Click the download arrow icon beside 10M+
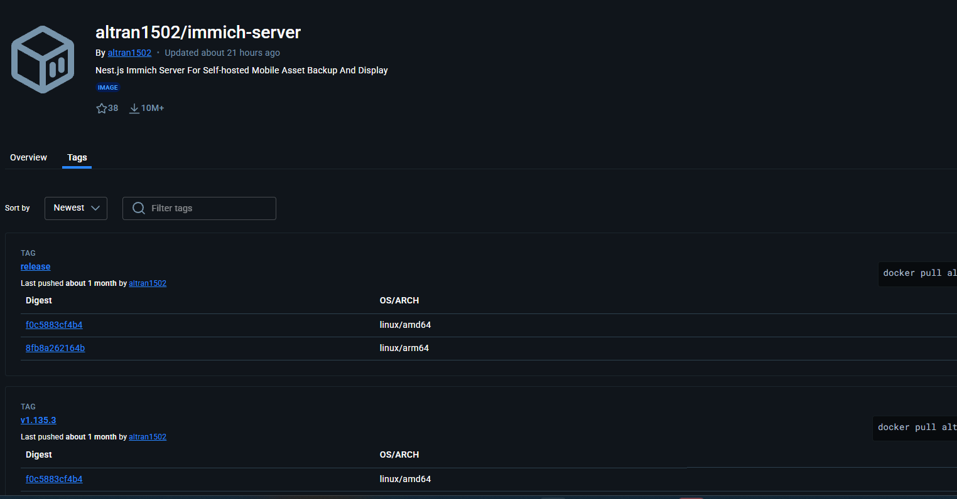This screenshot has height=499, width=957. pyautogui.click(x=134, y=108)
